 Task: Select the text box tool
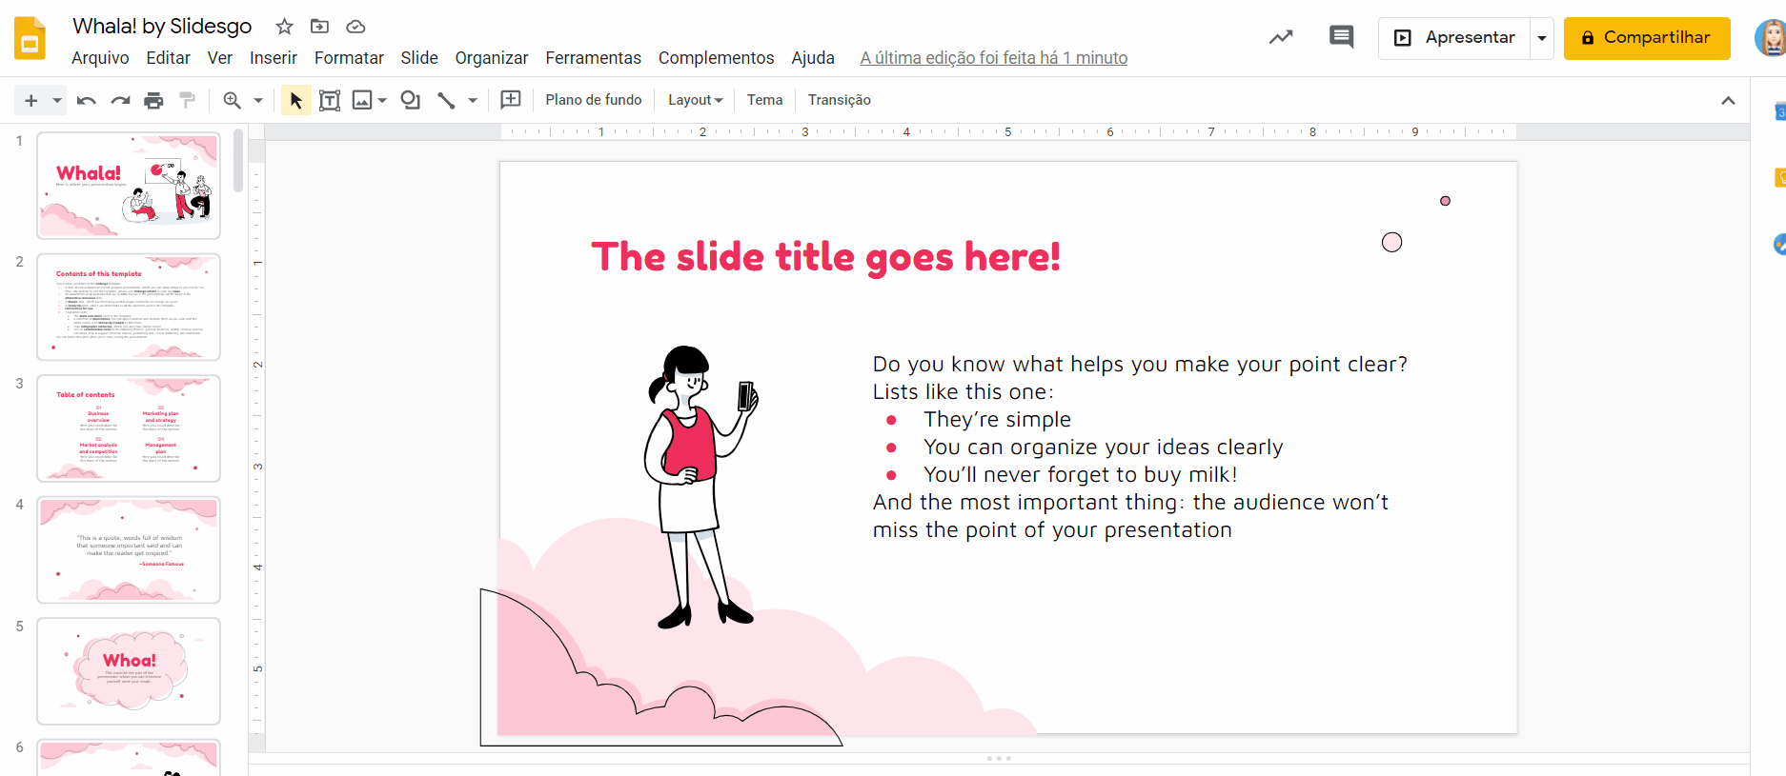tap(330, 100)
